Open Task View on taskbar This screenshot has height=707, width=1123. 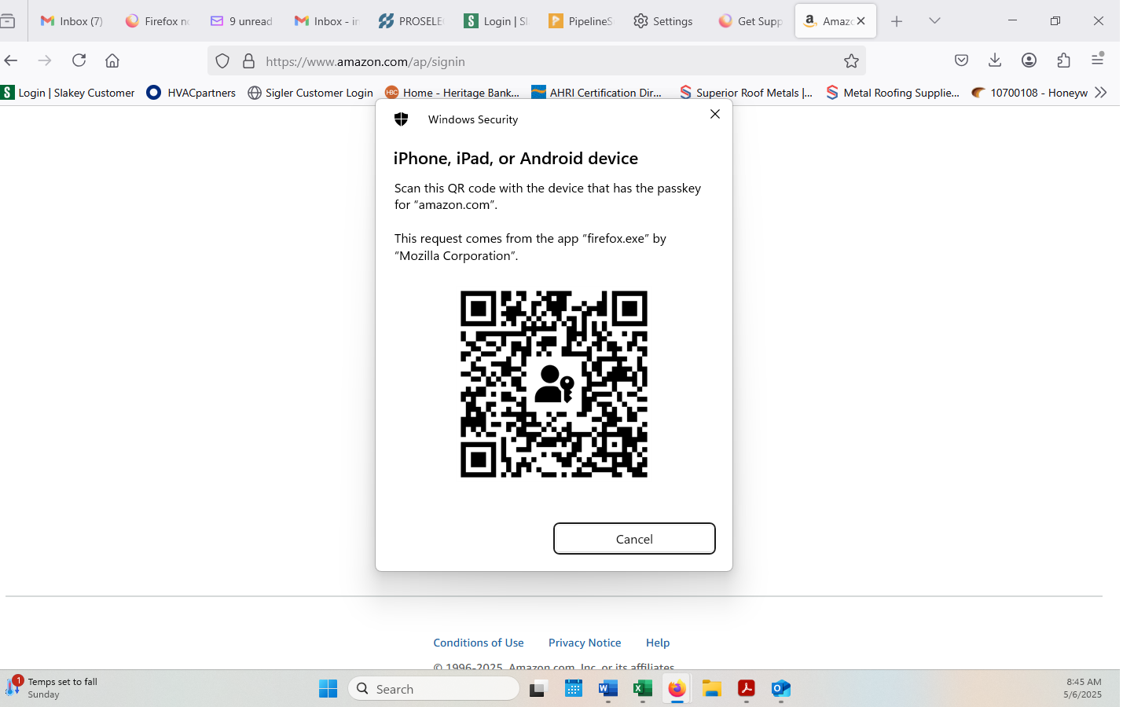[x=538, y=689]
